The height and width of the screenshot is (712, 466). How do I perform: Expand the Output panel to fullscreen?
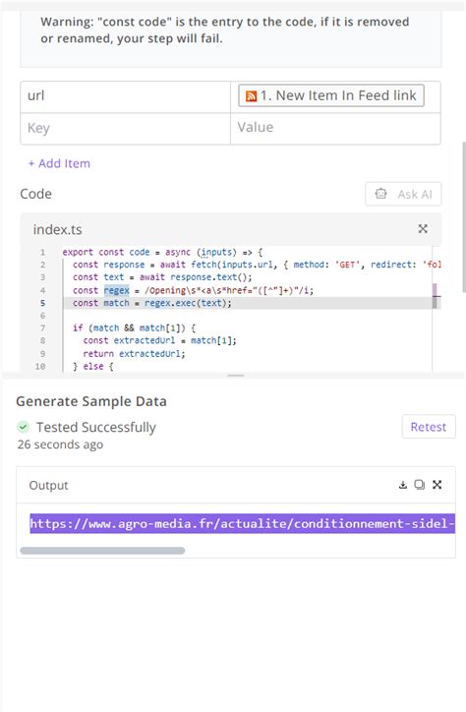(x=437, y=485)
